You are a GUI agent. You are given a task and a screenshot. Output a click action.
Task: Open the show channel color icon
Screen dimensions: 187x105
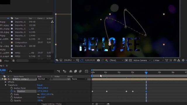coord(106,60)
